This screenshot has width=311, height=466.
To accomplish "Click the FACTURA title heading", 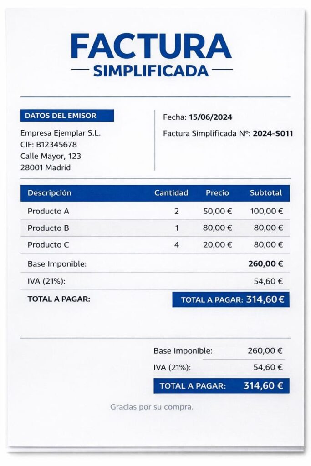I will point(151,46).
